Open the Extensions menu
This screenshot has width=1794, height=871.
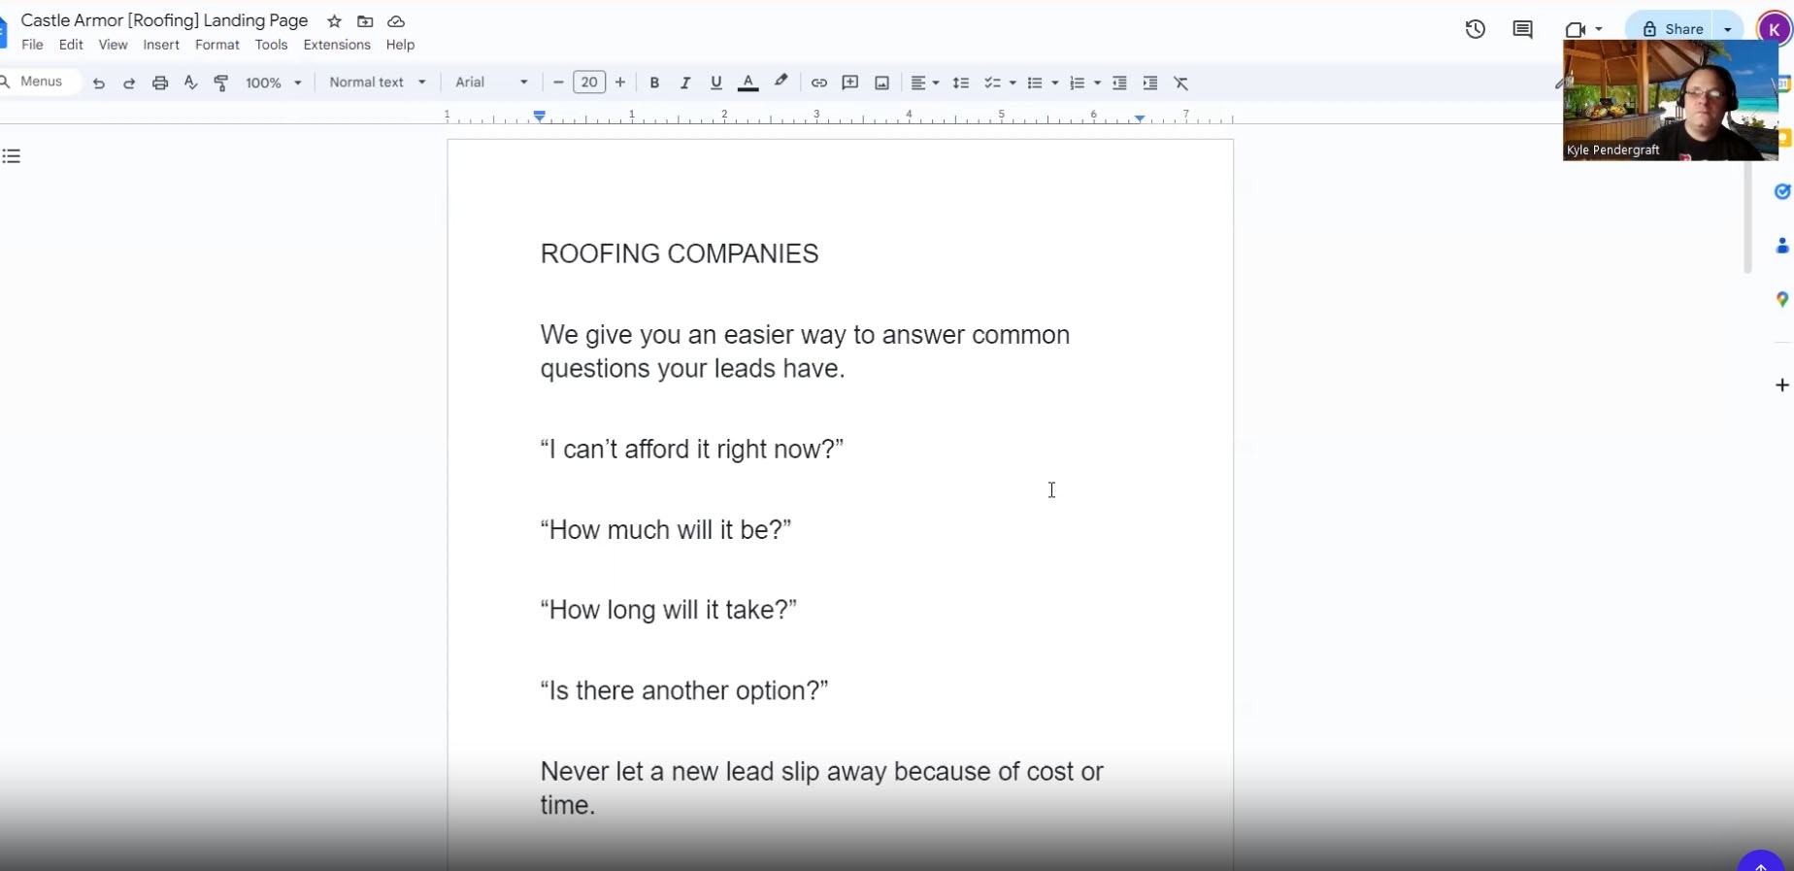pyautogui.click(x=337, y=45)
